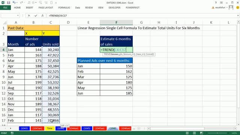The width and height of the screenshot is (240, 135).
Task: Open Ribbon Display Options
Action: [x=221, y=3]
